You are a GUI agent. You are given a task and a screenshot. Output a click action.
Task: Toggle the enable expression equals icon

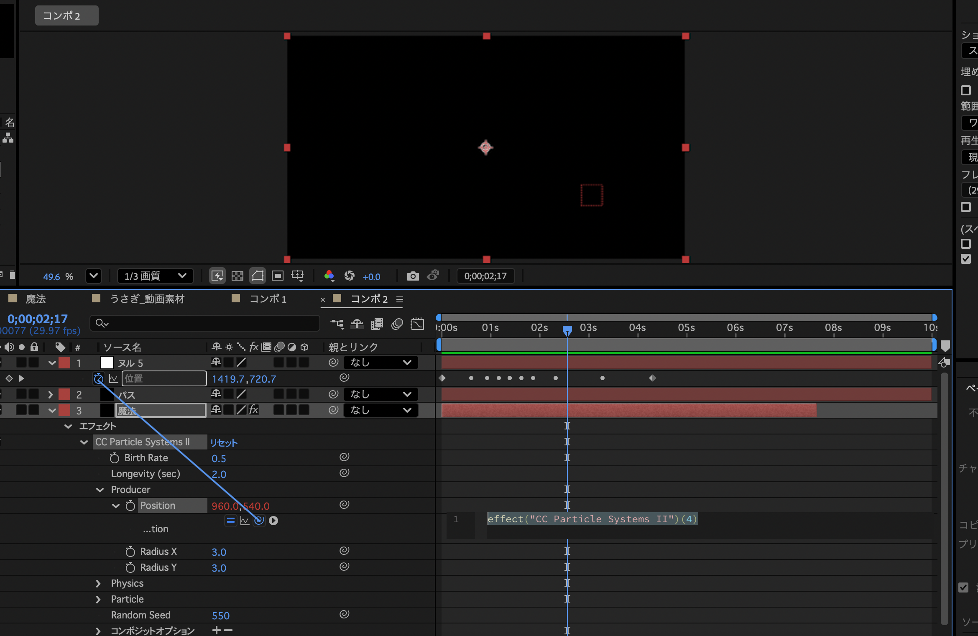(231, 521)
